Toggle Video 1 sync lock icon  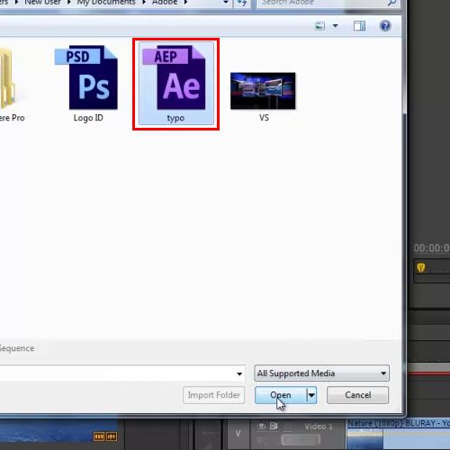[x=274, y=426]
